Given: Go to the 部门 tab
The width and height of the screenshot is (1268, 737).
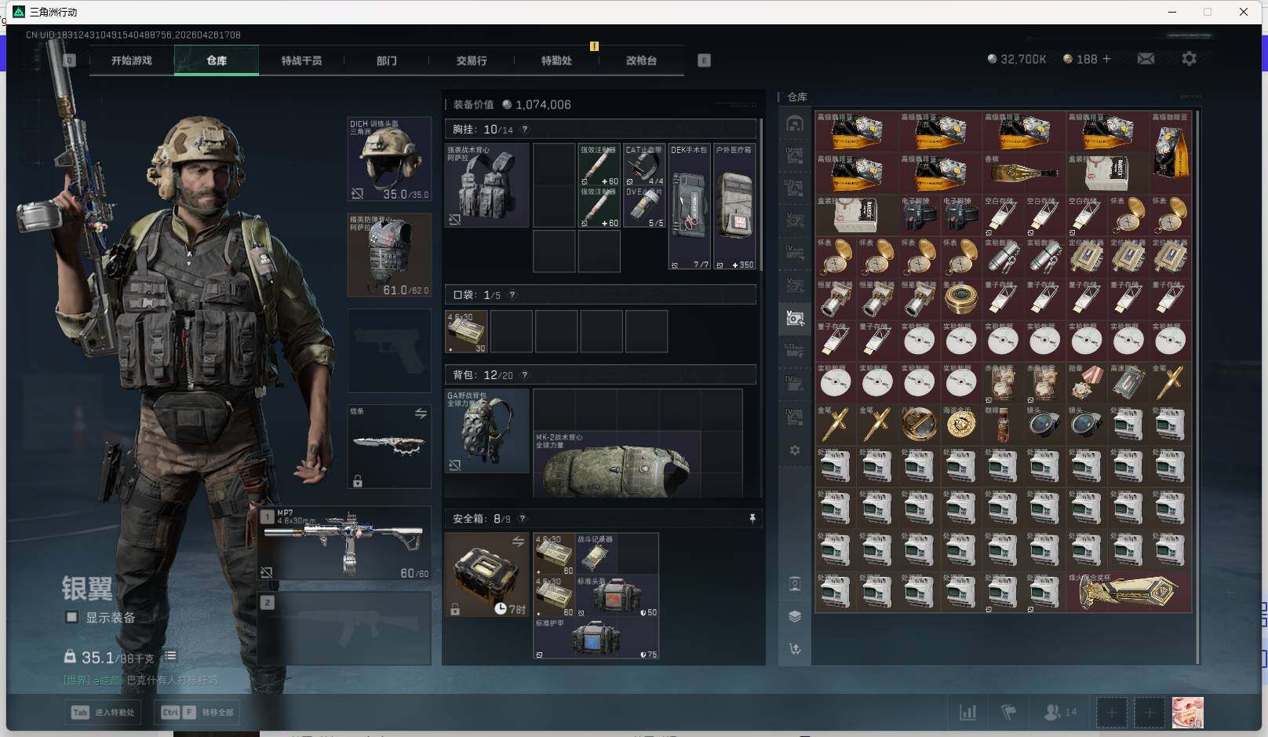Looking at the screenshot, I should [386, 60].
